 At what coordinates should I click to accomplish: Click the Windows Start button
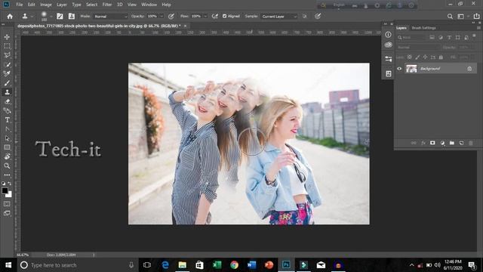[8, 265]
